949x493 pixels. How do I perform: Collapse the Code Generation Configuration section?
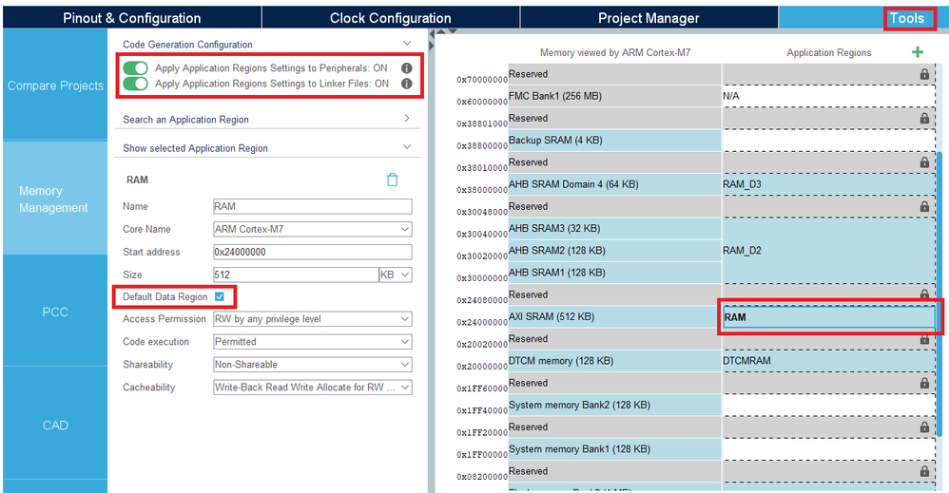coord(407,44)
